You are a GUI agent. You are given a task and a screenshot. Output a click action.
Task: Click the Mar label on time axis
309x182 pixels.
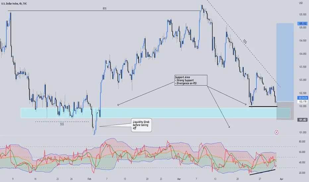point(179,179)
